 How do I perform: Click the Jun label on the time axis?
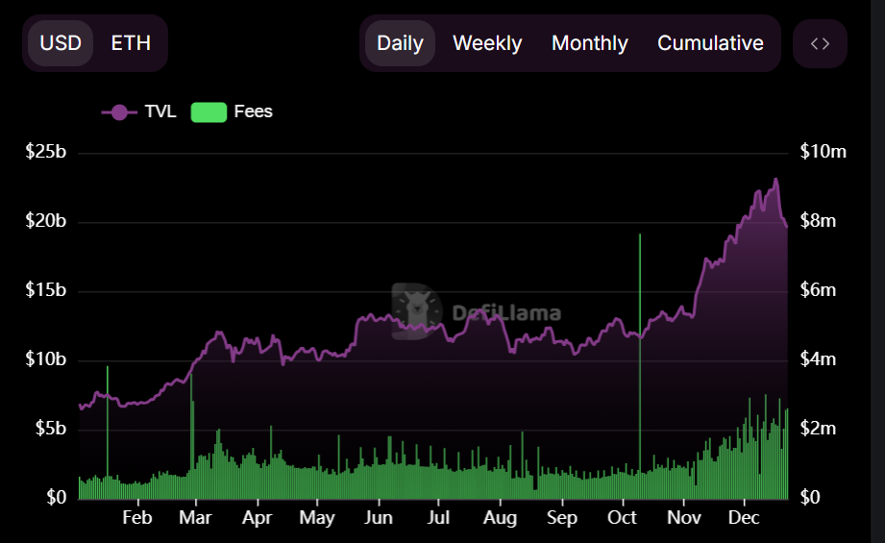379,518
